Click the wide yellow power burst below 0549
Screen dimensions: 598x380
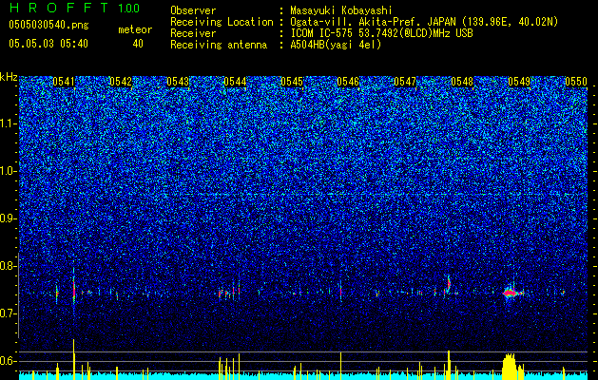click(510, 367)
